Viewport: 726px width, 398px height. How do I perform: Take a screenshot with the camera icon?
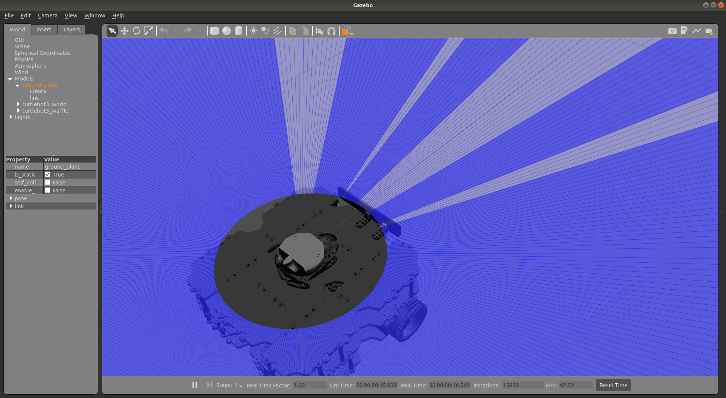(672, 31)
